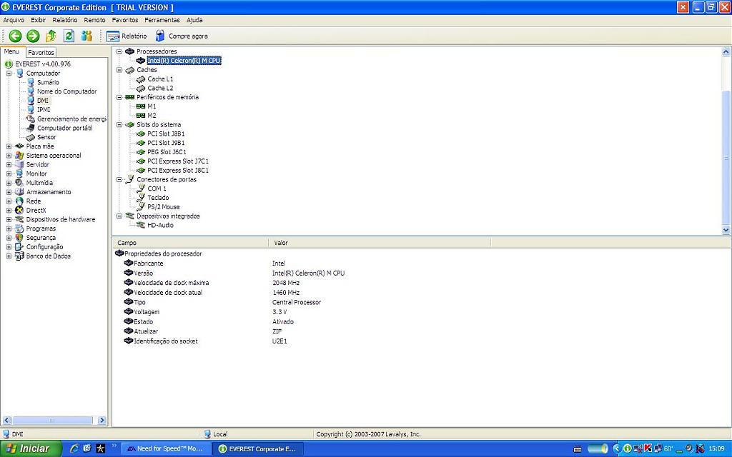Select Cache L2 entry
This screenshot has height=457, width=732.
(160, 88)
